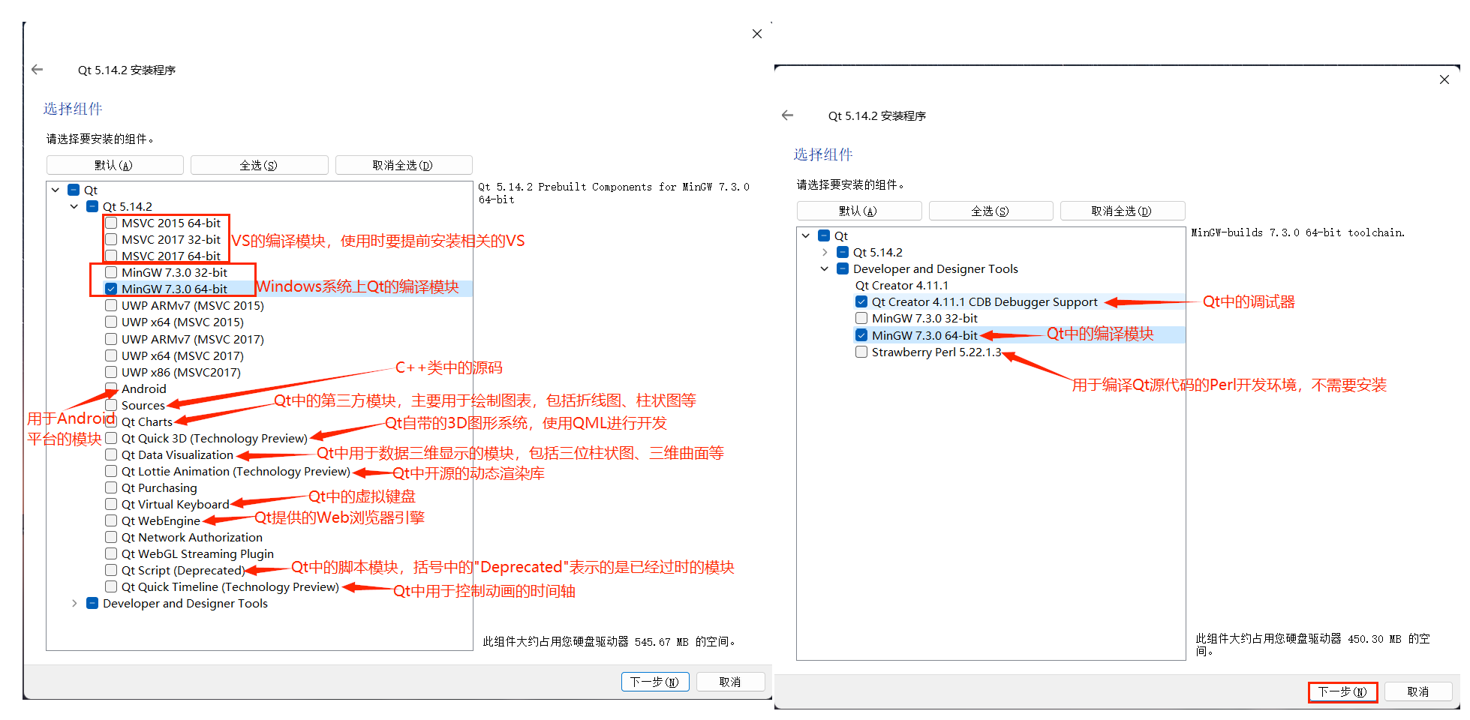The height and width of the screenshot is (720, 1470).
Task: Toggle Developer and Designer Tools checkbox in left window
Action: (92, 603)
